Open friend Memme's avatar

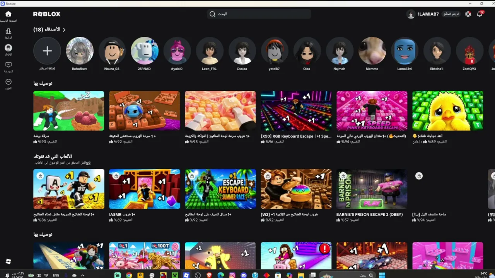pyautogui.click(x=372, y=51)
